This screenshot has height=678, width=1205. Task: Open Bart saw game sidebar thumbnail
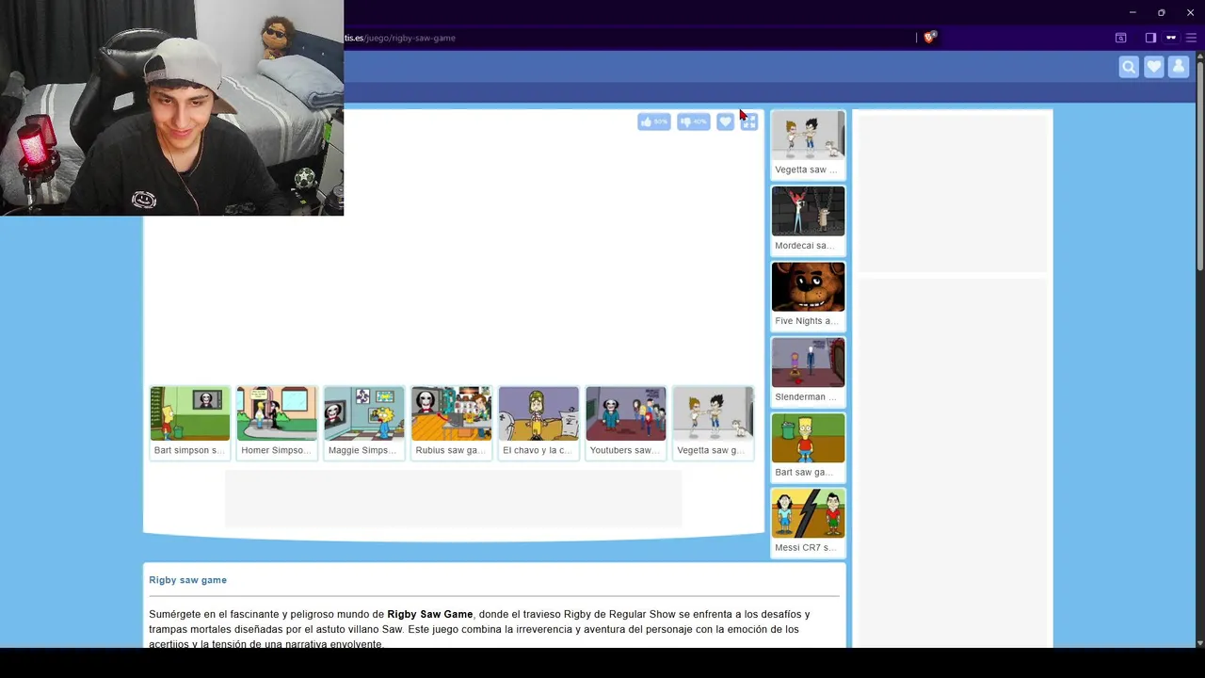tap(808, 438)
